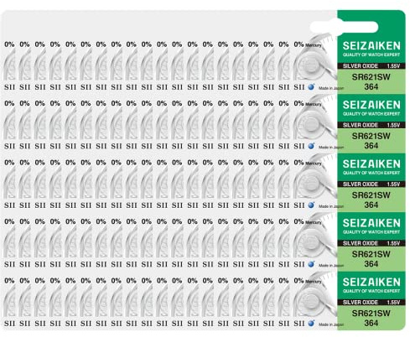Click 'SR621SW' text on the topmost strip
The width and height of the screenshot is (410, 337).
tap(371, 77)
